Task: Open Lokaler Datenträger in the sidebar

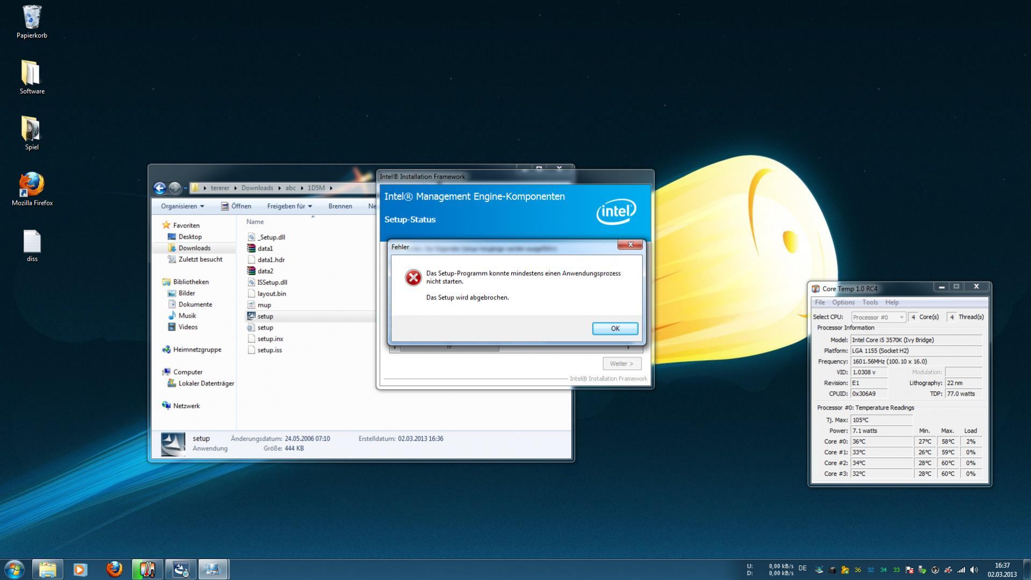Action: (206, 383)
